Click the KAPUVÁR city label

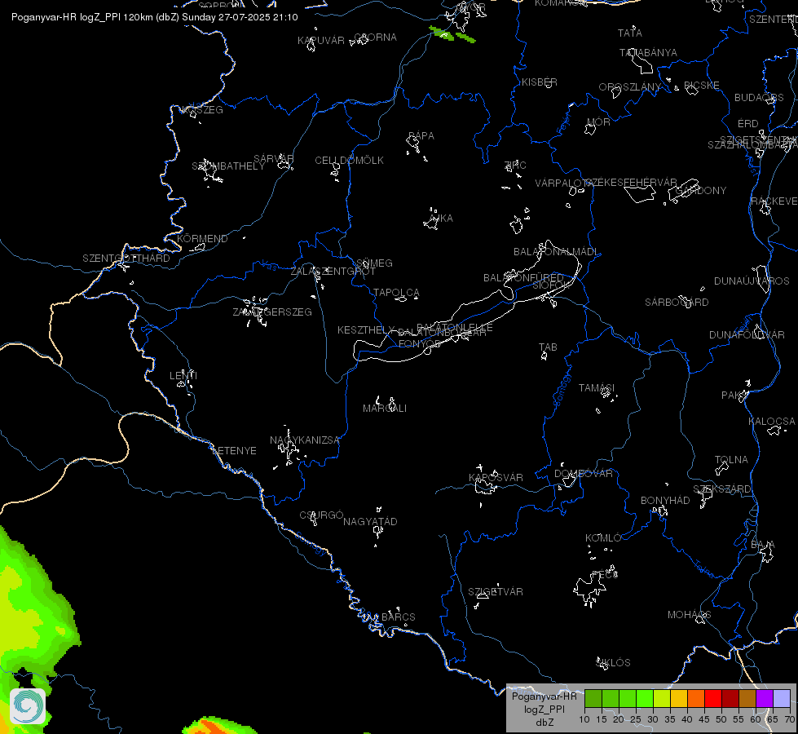pos(321,40)
